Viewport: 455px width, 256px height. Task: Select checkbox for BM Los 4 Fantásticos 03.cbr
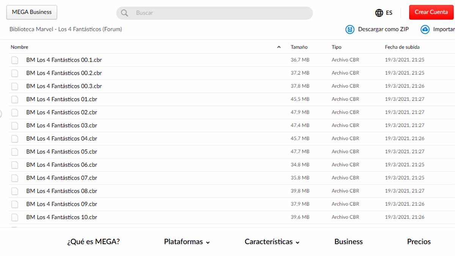(15, 126)
